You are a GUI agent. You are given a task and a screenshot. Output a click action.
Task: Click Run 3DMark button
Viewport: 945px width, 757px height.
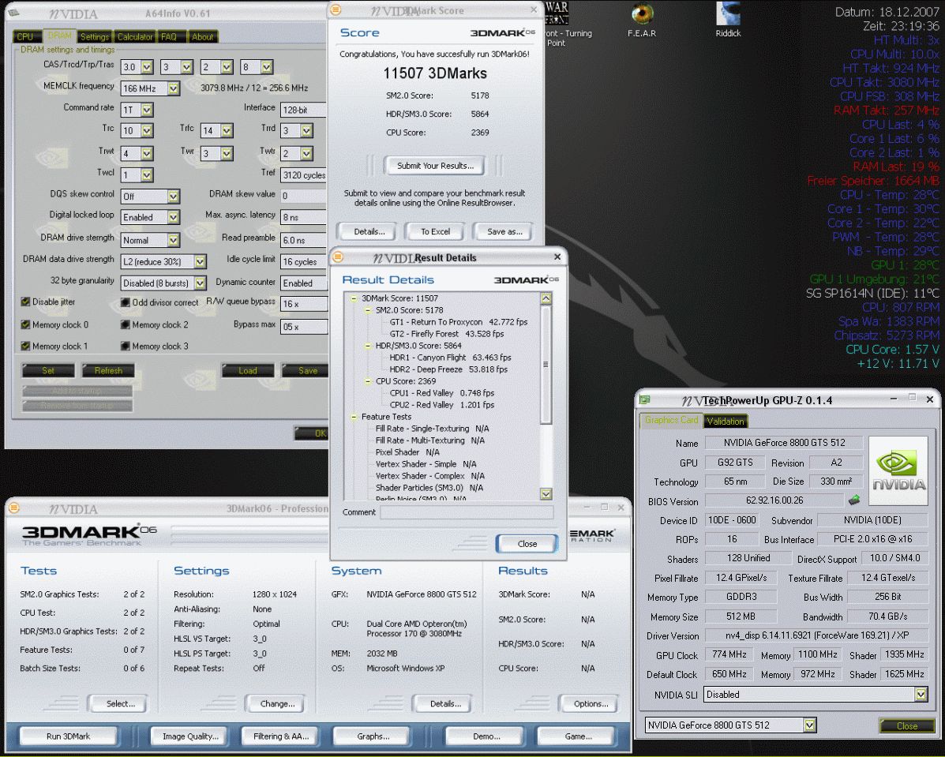[x=68, y=736]
